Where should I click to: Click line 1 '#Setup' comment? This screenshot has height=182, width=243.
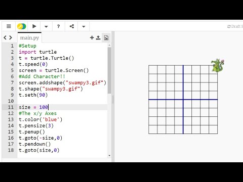pyautogui.click(x=27, y=46)
